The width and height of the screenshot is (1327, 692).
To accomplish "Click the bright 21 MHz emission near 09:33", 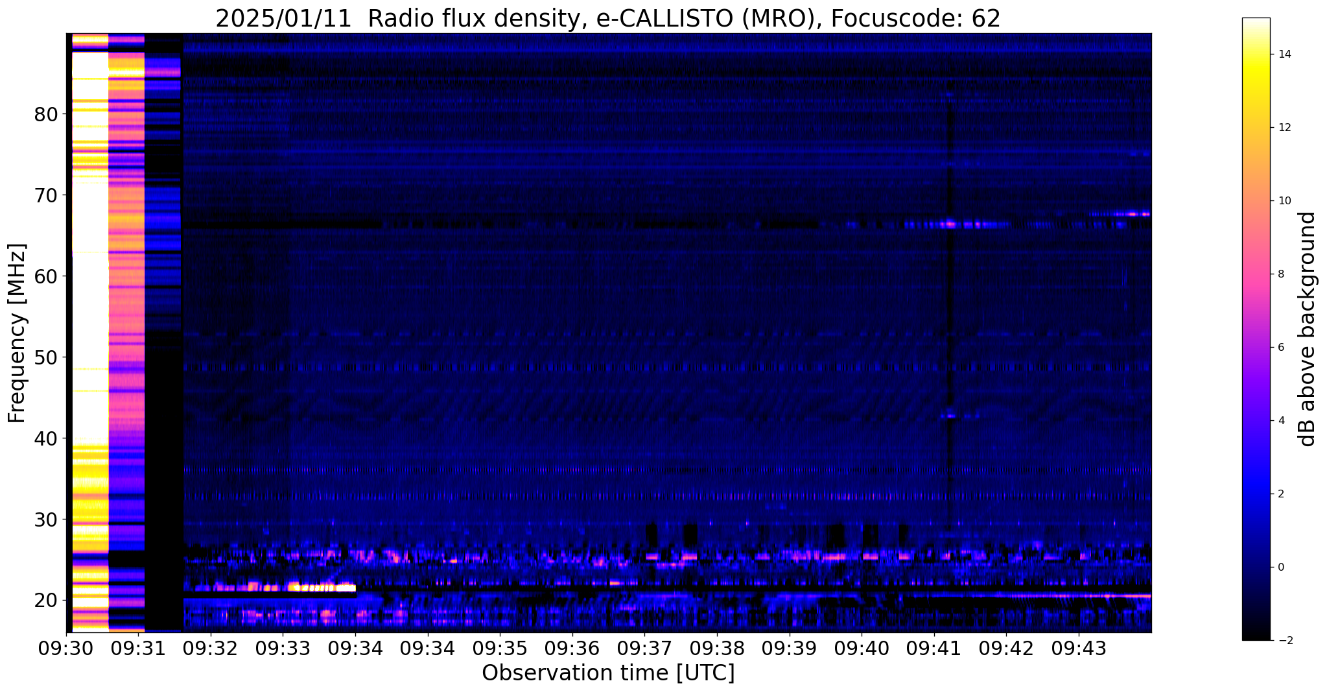I will click(x=321, y=588).
